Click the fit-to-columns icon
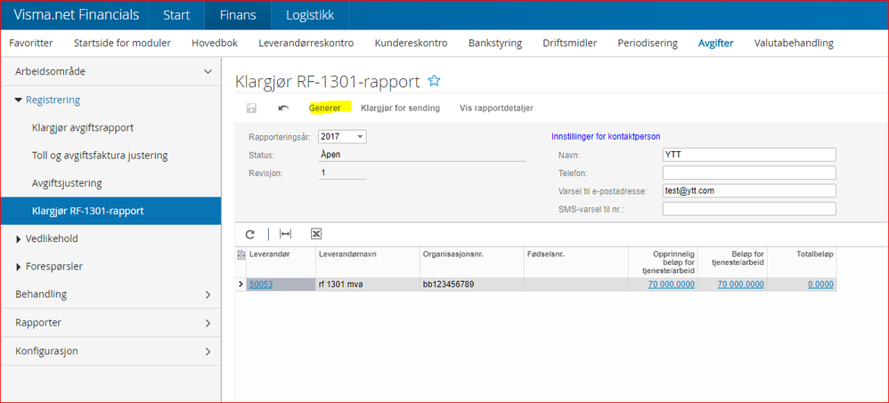Image resolution: width=889 pixels, height=403 pixels. pos(286,234)
